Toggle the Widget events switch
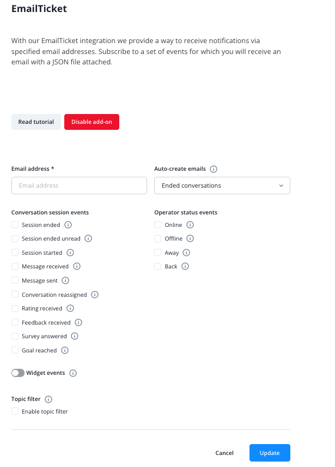Viewport: 335px width, 467px height. [x=18, y=373]
